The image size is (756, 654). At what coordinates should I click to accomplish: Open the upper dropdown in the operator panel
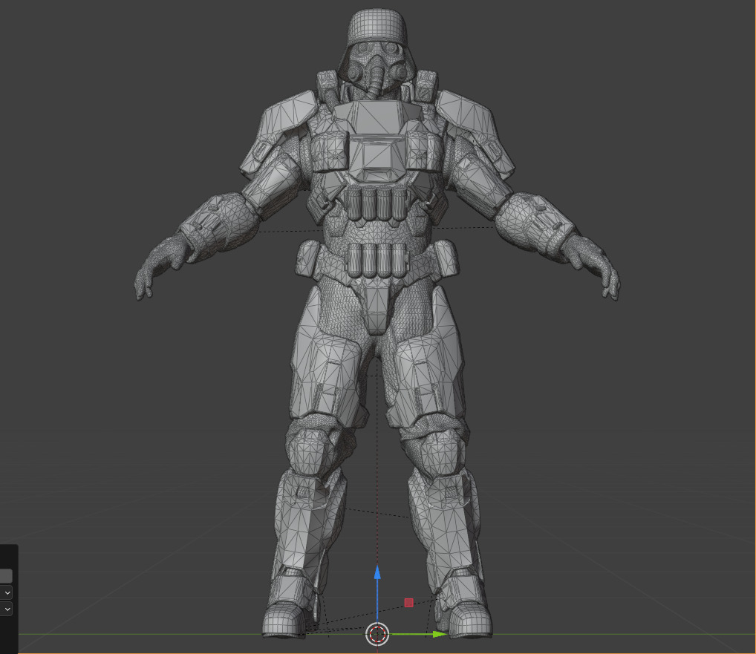click(x=7, y=592)
